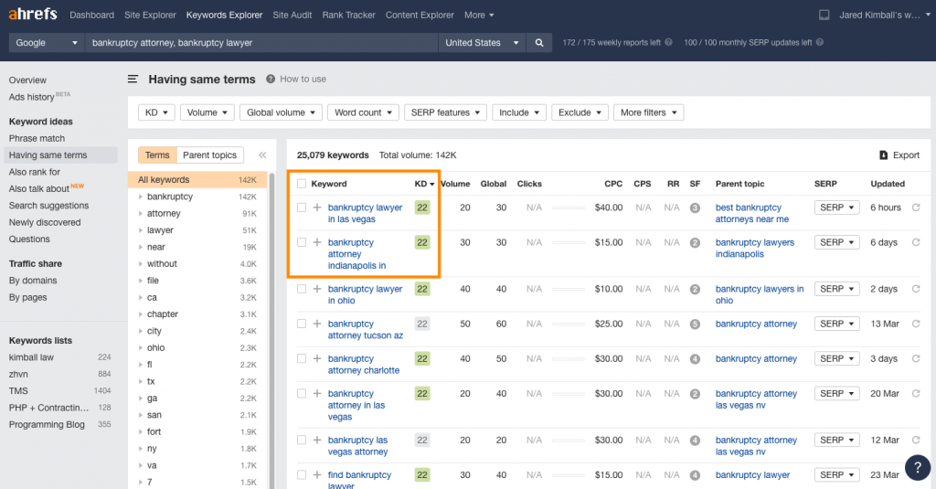Open the More navigation menu
The image size is (936, 489).
(479, 15)
